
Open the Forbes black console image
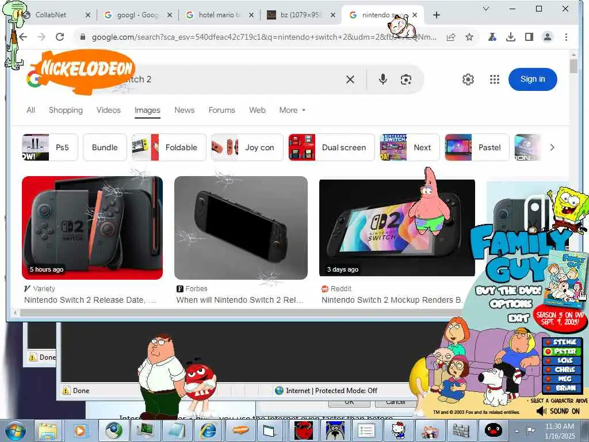click(241, 228)
